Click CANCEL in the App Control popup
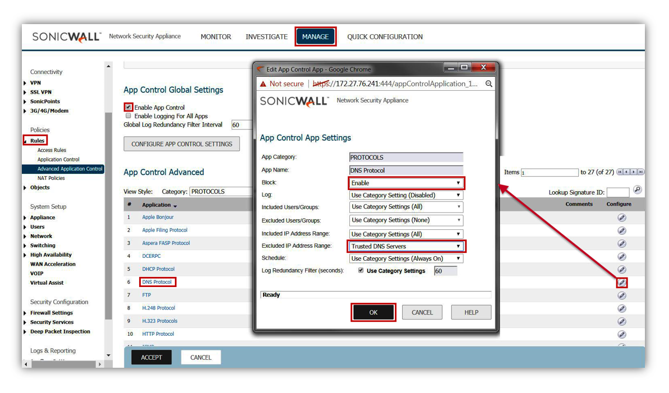This screenshot has width=669, height=393. pos(422,312)
